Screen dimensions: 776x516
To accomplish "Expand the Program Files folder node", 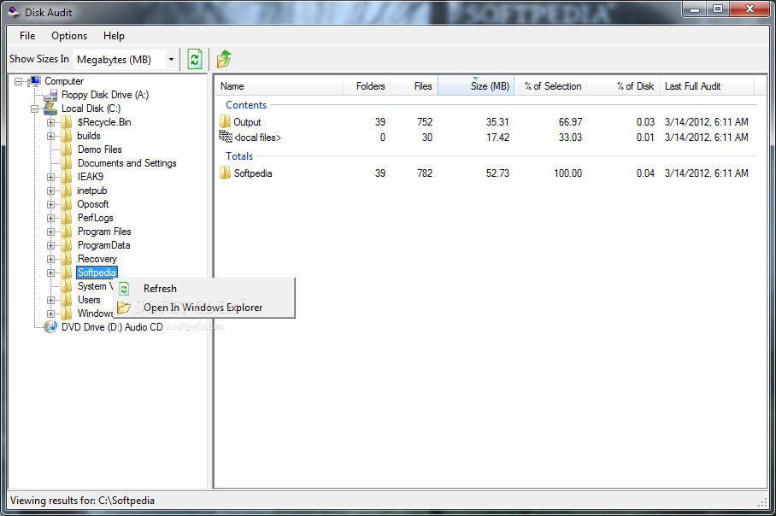I will [50, 232].
